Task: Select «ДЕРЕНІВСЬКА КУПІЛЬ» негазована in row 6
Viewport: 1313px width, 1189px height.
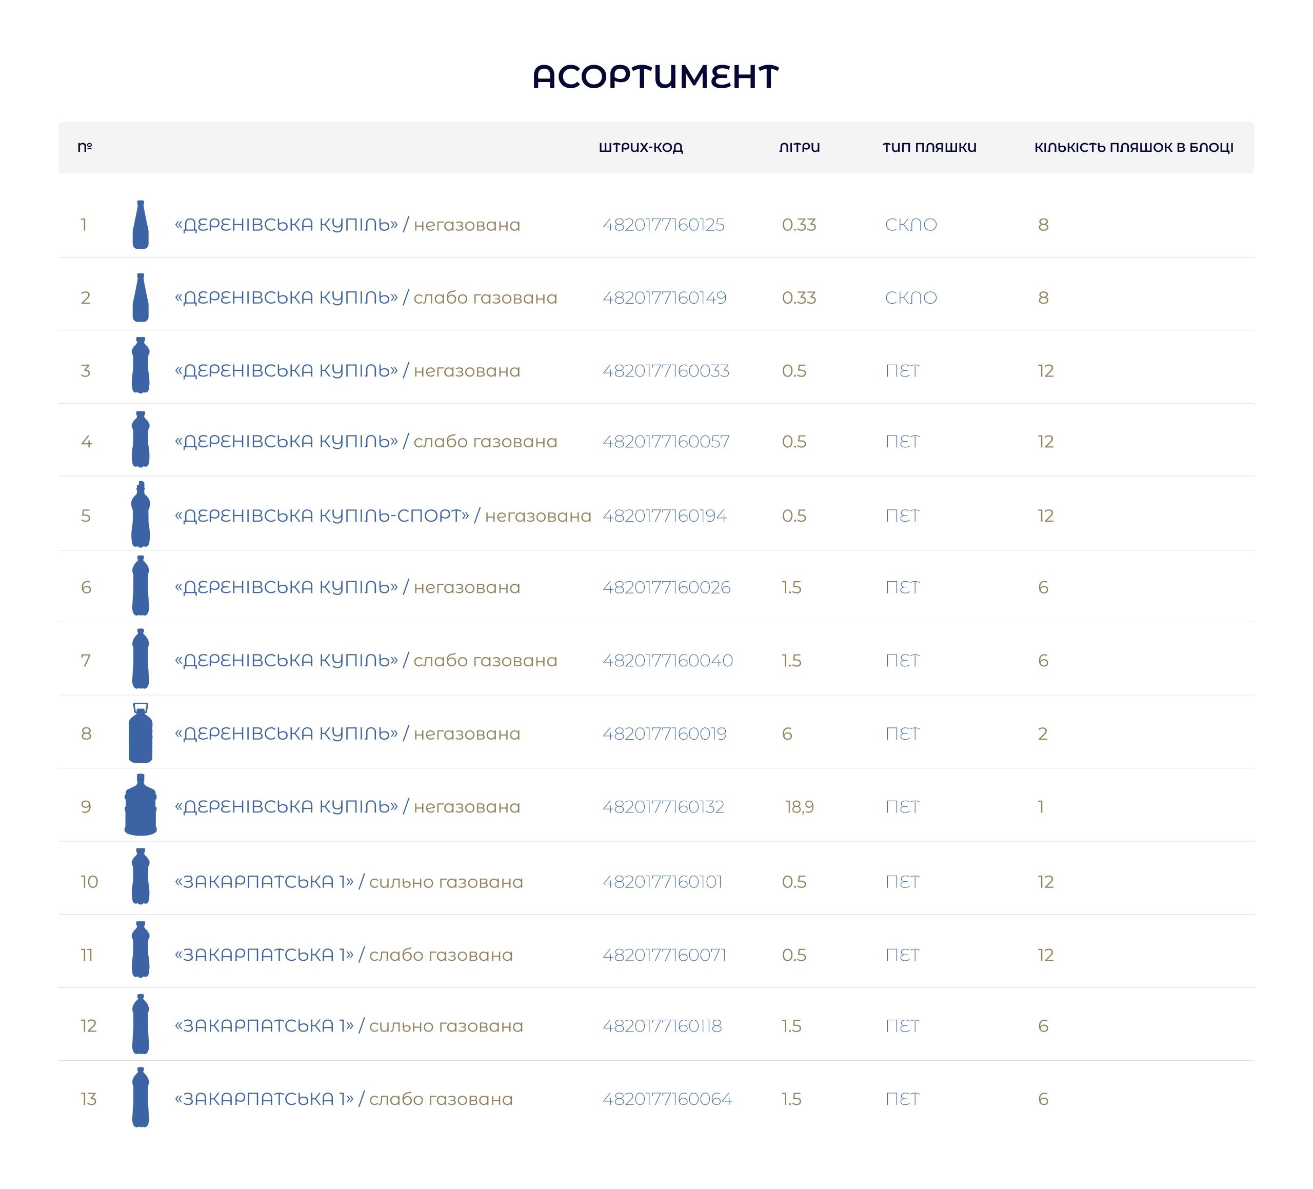Action: click(347, 588)
